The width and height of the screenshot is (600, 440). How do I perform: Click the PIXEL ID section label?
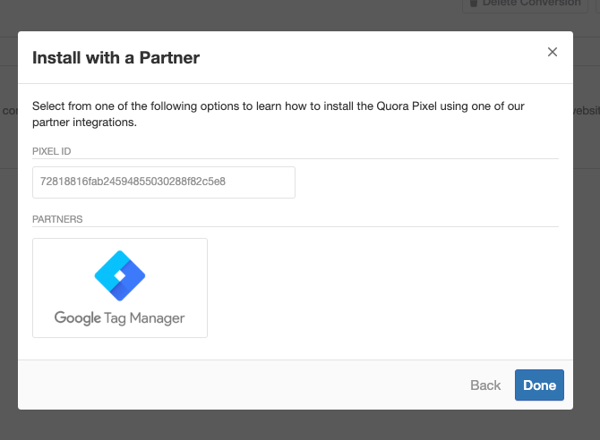pyautogui.click(x=52, y=151)
